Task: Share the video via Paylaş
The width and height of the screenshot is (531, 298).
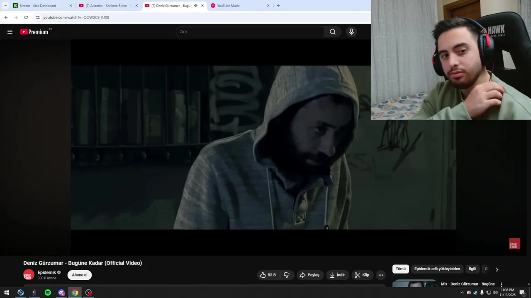Action: [x=310, y=275]
